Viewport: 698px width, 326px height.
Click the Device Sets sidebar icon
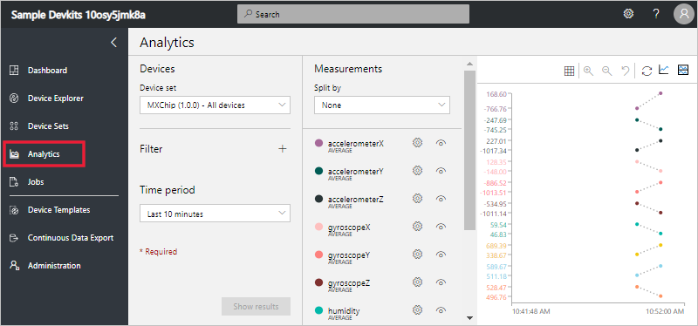pos(14,126)
